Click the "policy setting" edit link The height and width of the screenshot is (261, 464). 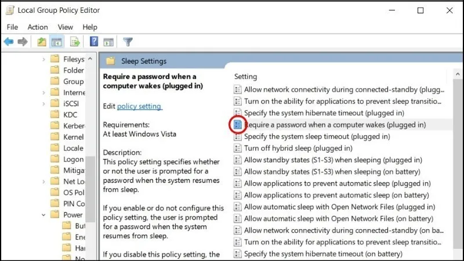click(139, 107)
